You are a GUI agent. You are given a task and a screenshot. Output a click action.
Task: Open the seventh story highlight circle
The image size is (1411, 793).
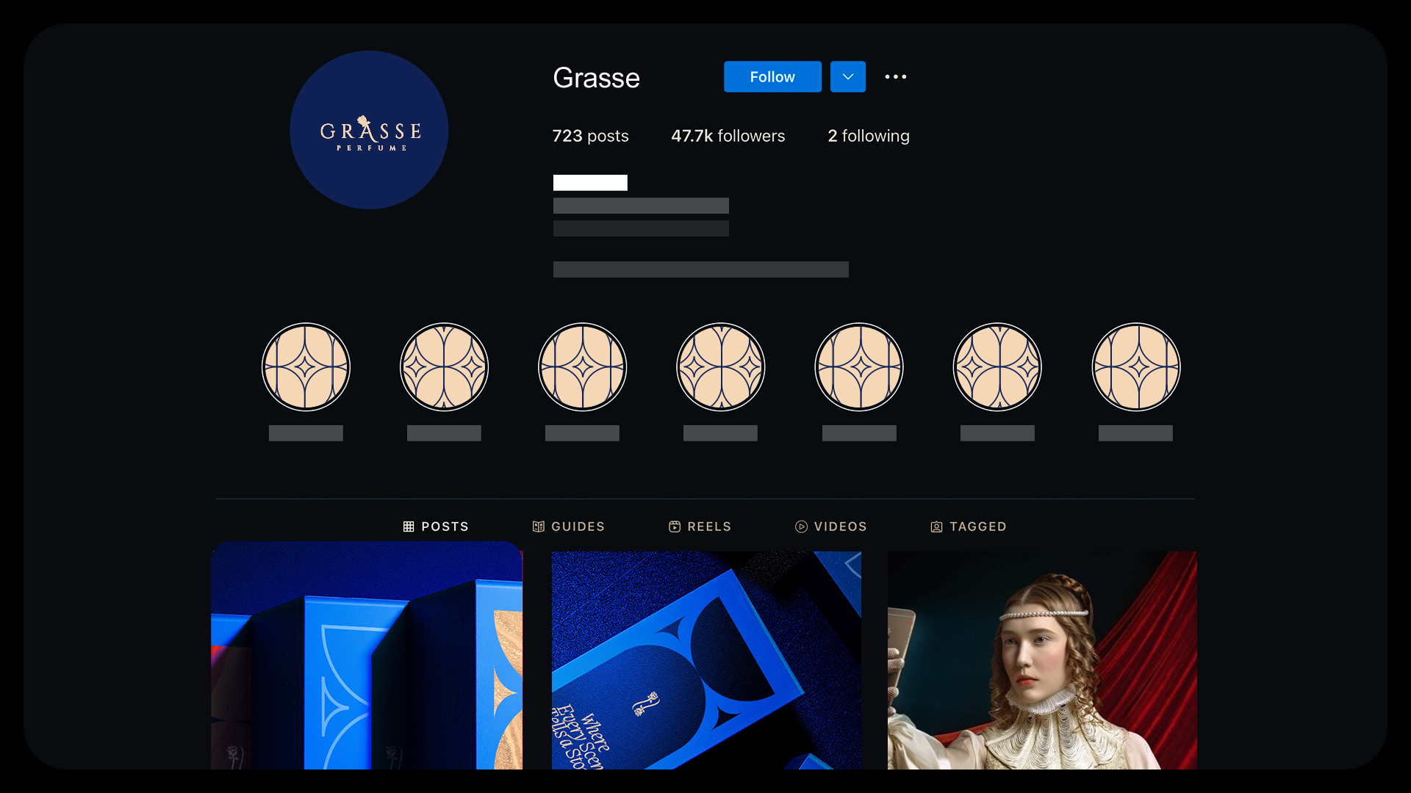pos(1135,367)
